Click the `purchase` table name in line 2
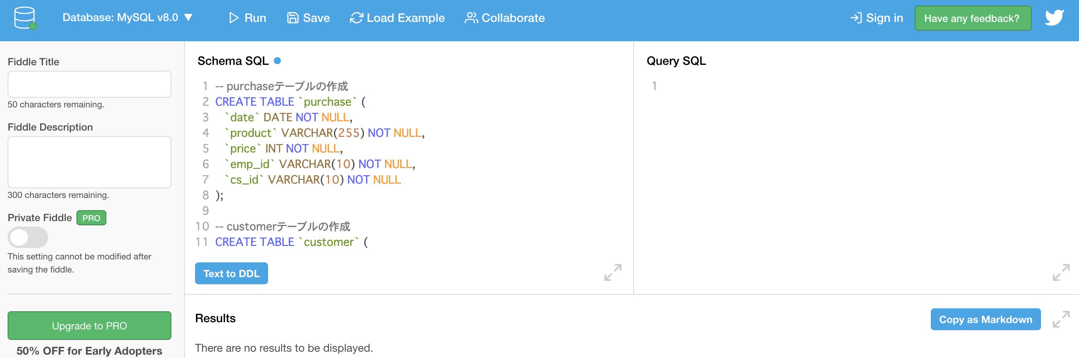The width and height of the screenshot is (1079, 358). point(328,102)
